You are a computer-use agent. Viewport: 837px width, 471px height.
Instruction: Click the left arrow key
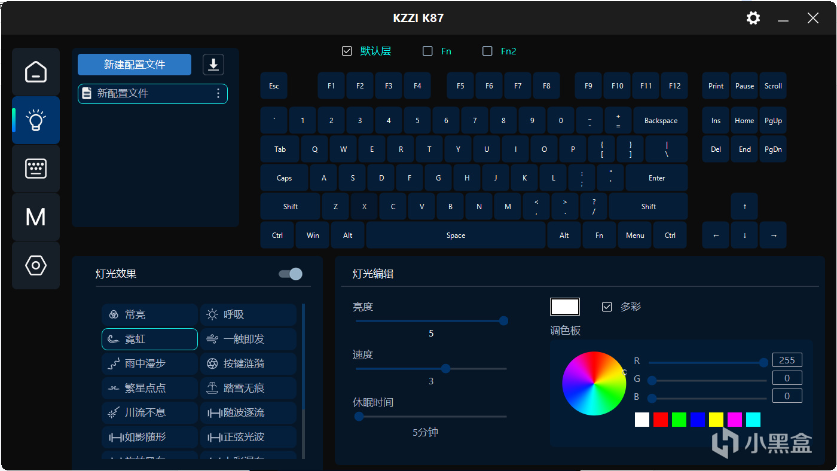coord(716,235)
